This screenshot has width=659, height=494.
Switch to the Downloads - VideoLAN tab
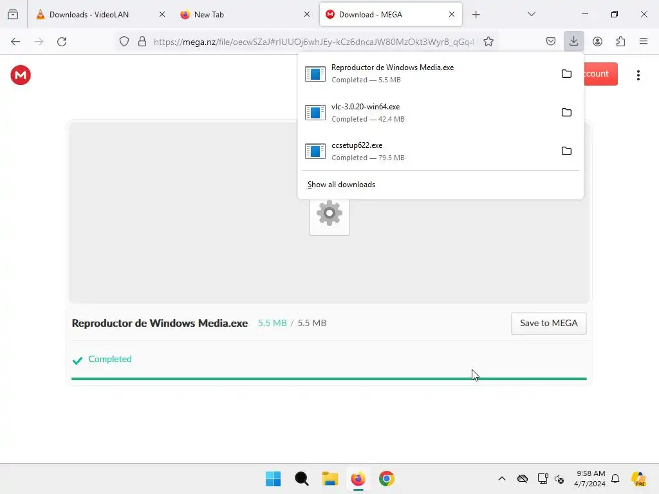[x=100, y=14]
